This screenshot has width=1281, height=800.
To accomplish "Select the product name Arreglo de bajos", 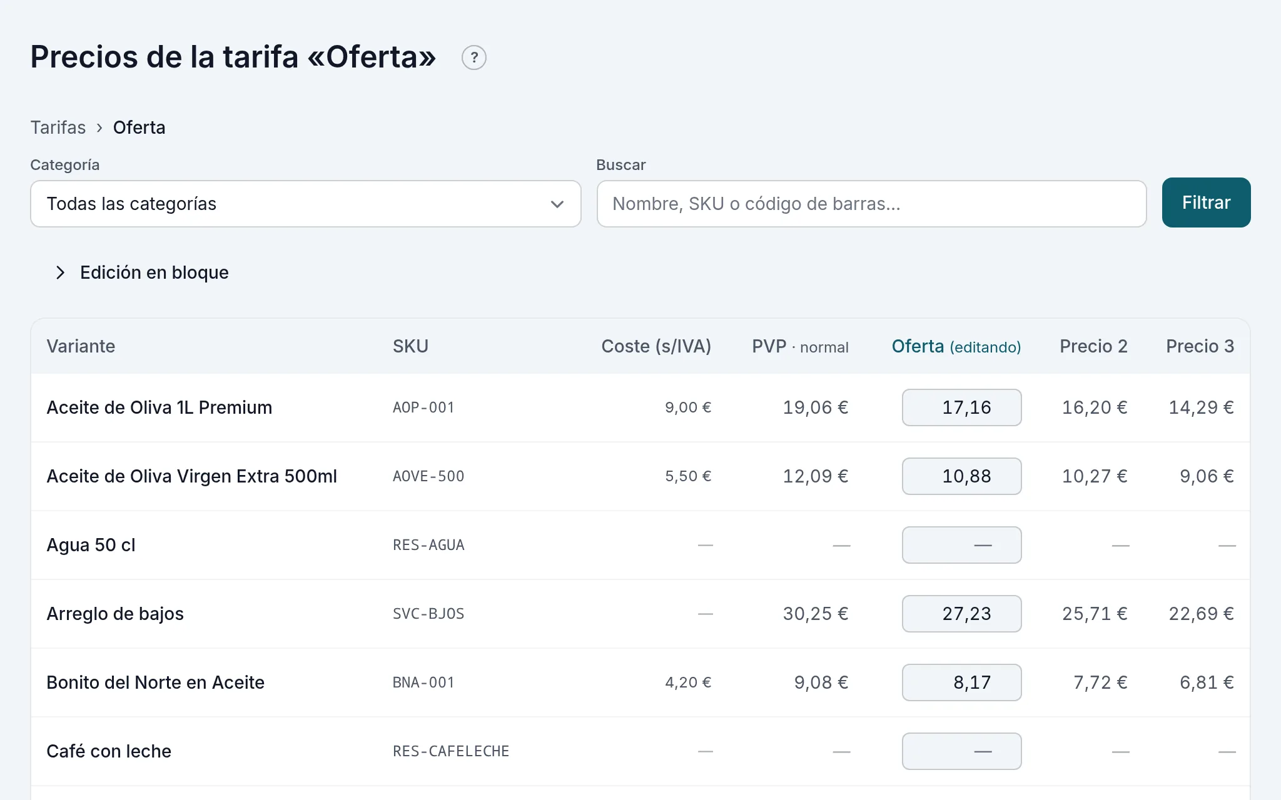I will click(115, 614).
